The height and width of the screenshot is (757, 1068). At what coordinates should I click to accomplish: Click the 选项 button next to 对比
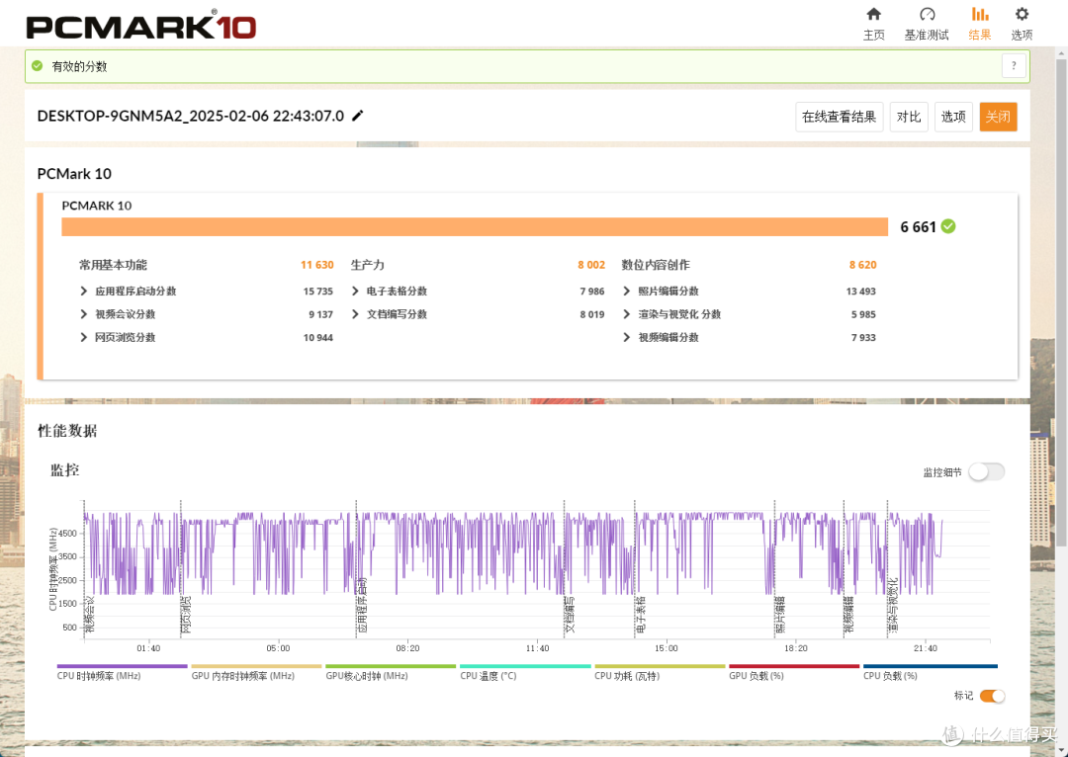coord(953,117)
